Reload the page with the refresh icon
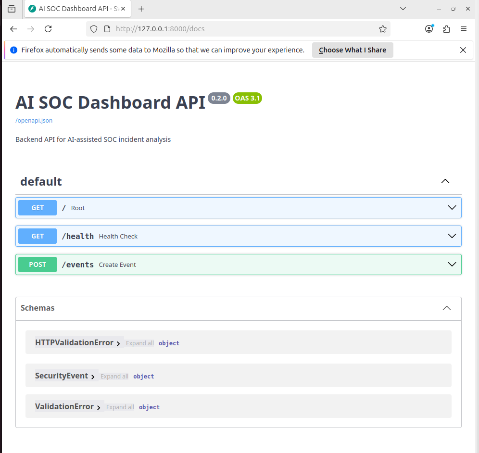Viewport: 479px width, 453px height. (48, 29)
